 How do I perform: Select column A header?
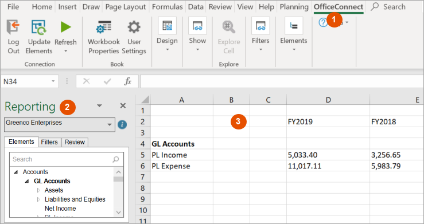(x=182, y=100)
